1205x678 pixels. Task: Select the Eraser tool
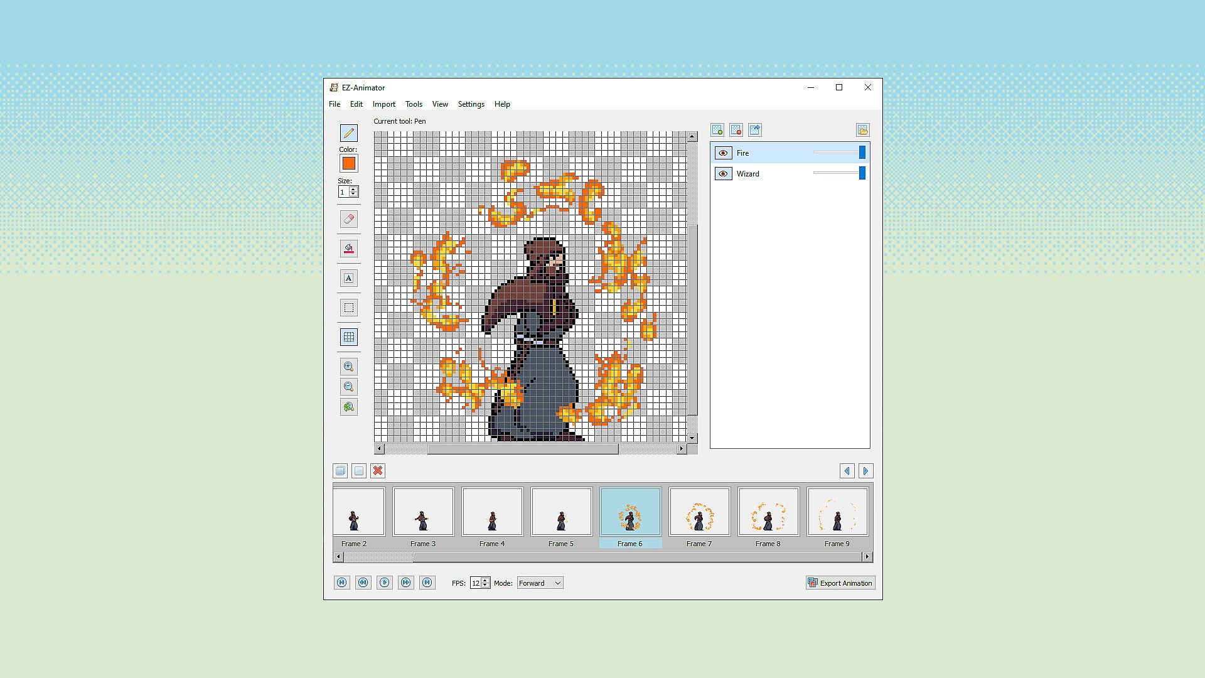pos(349,219)
